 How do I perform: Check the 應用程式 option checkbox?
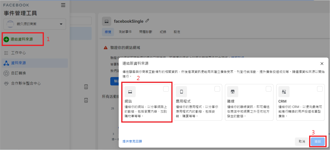217,89
